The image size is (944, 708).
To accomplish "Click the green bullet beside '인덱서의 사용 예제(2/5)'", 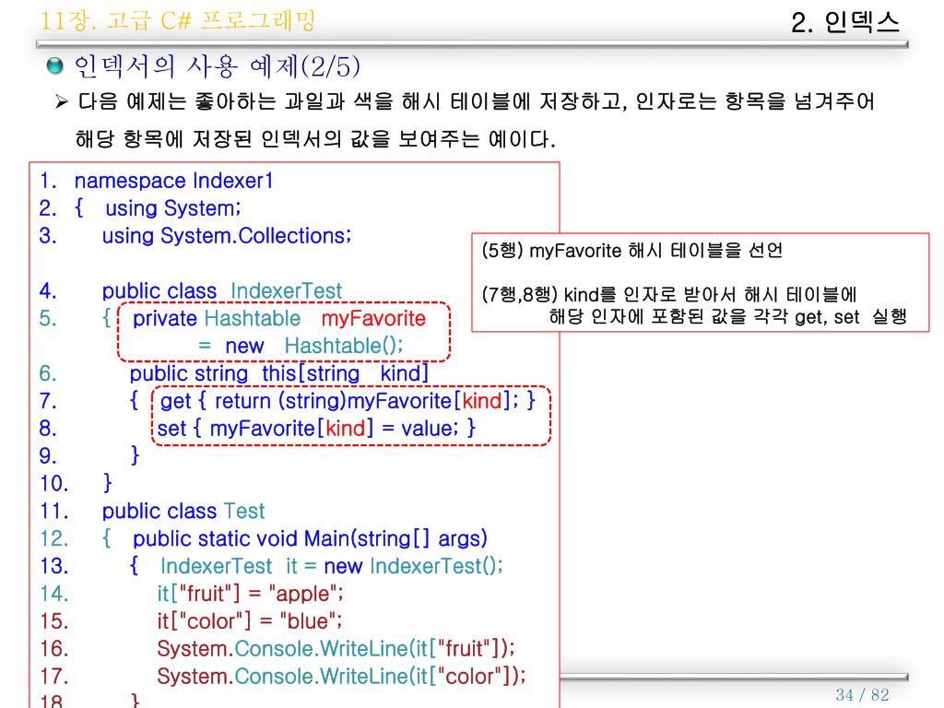I will point(54,65).
